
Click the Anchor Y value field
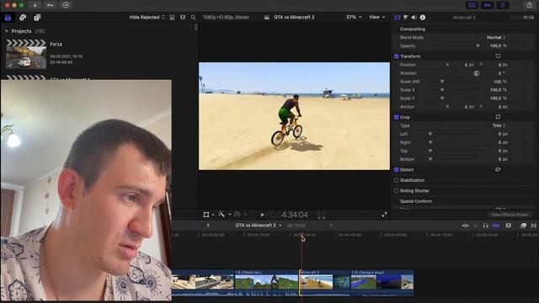click(503, 107)
